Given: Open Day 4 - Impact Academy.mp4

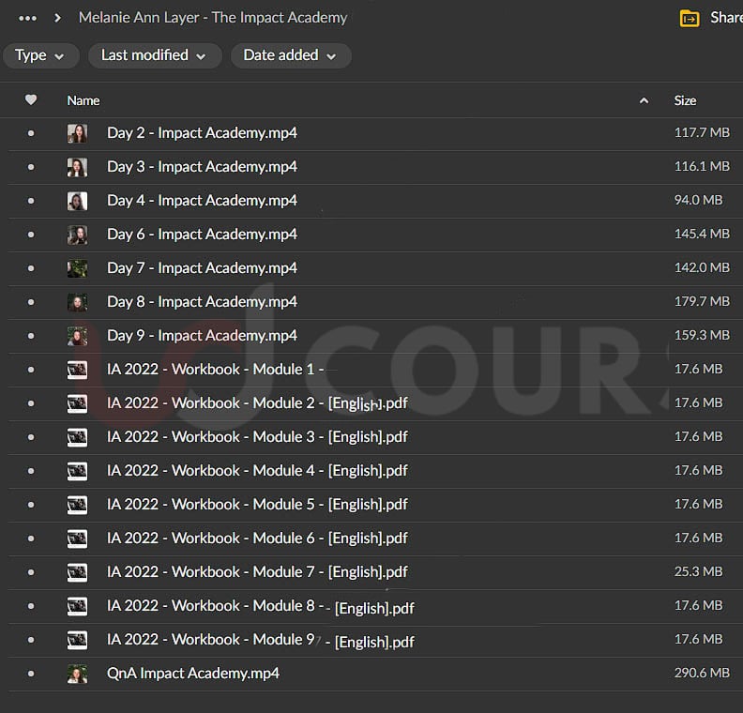Looking at the screenshot, I should (202, 201).
